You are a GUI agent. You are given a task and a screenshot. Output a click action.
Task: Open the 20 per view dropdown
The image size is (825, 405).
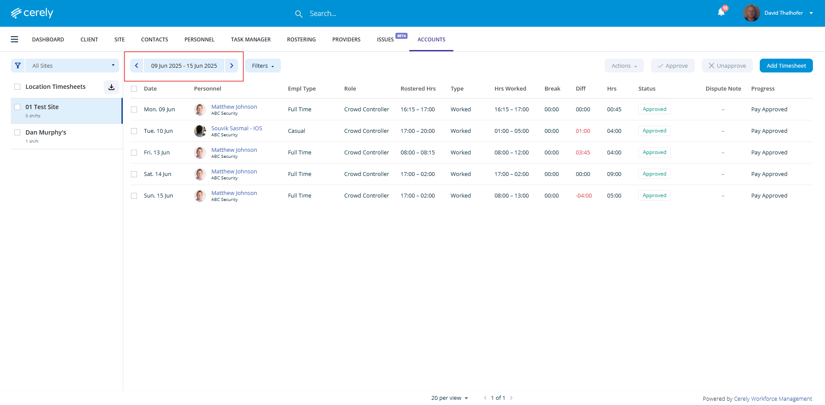tap(449, 398)
